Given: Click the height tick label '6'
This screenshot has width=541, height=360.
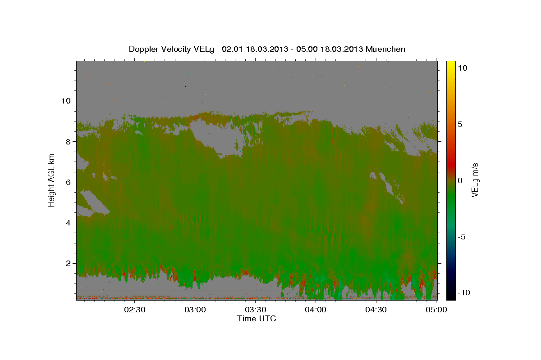Looking at the screenshot, I should click(69, 182).
